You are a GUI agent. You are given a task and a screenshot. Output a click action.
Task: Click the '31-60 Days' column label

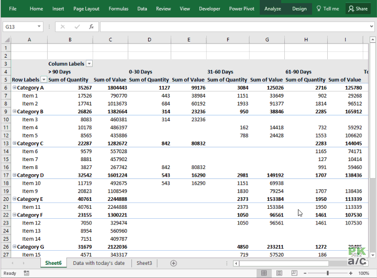(x=220, y=72)
